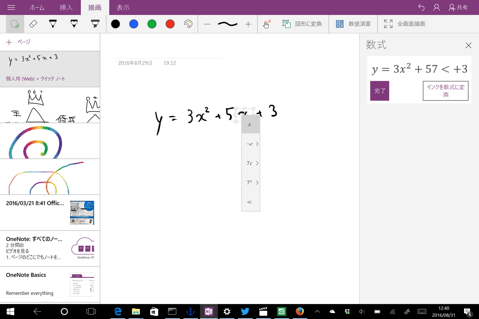Select the eraser tool

tap(33, 24)
